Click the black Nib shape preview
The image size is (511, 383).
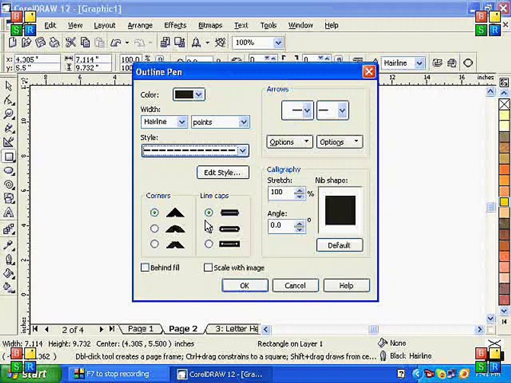click(x=340, y=211)
